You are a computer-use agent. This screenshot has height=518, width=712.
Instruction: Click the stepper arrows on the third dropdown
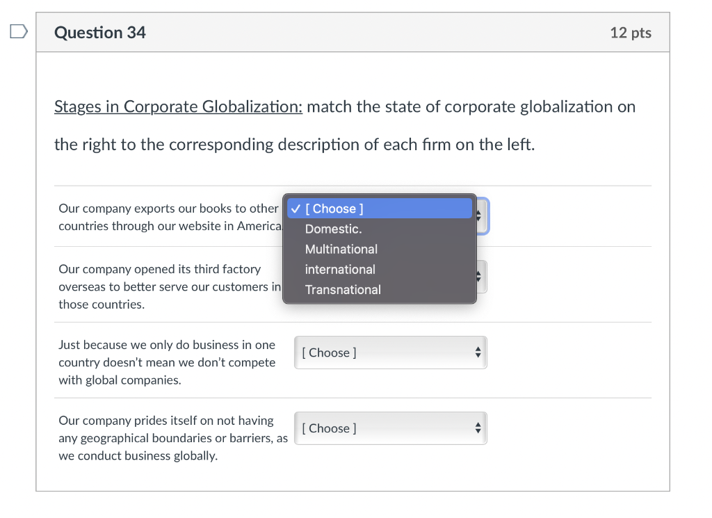478,353
